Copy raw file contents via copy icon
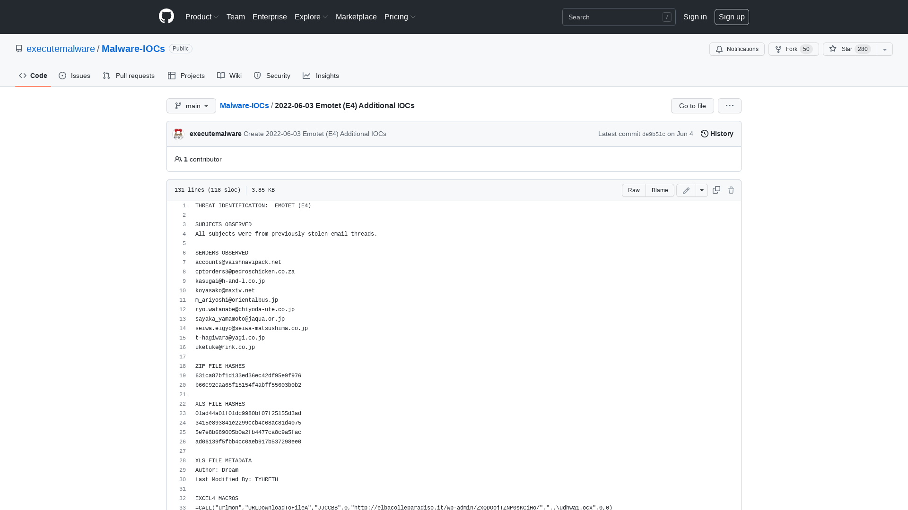Viewport: 908px width, 510px height. (716, 190)
